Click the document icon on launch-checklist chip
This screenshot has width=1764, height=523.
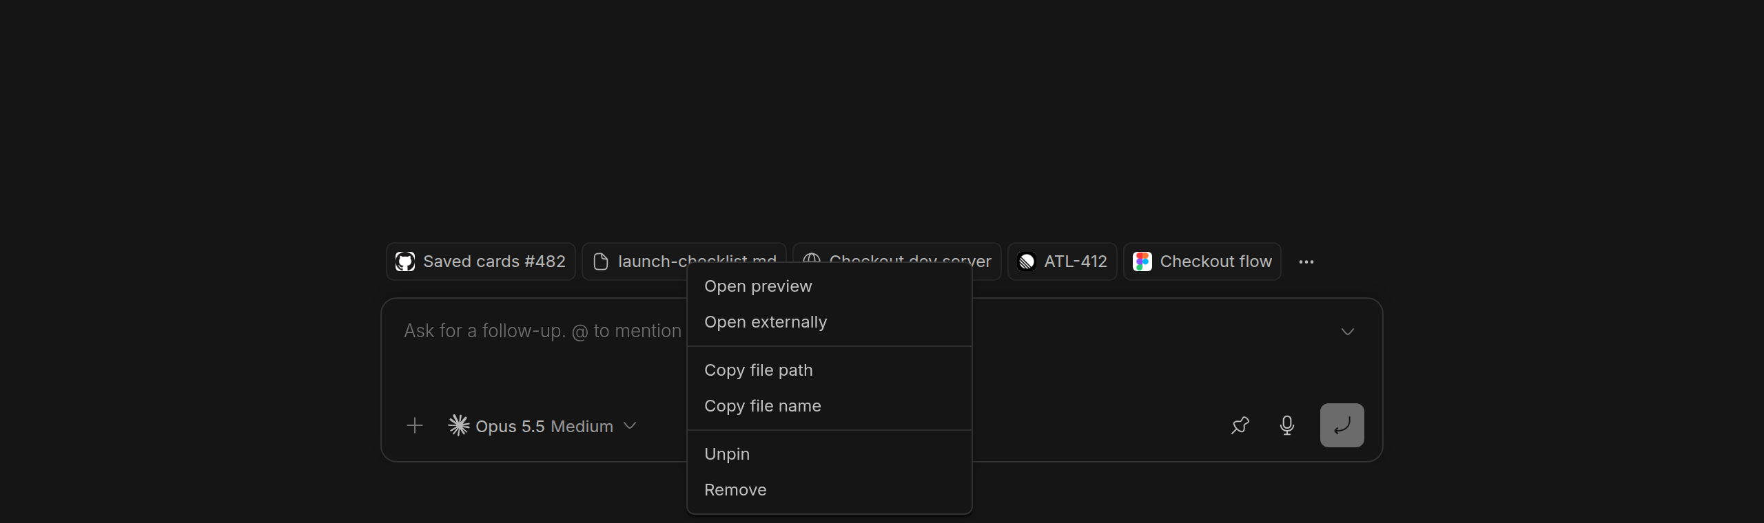601,261
